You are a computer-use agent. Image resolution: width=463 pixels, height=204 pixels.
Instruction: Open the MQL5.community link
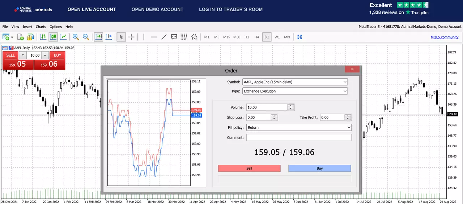click(445, 37)
